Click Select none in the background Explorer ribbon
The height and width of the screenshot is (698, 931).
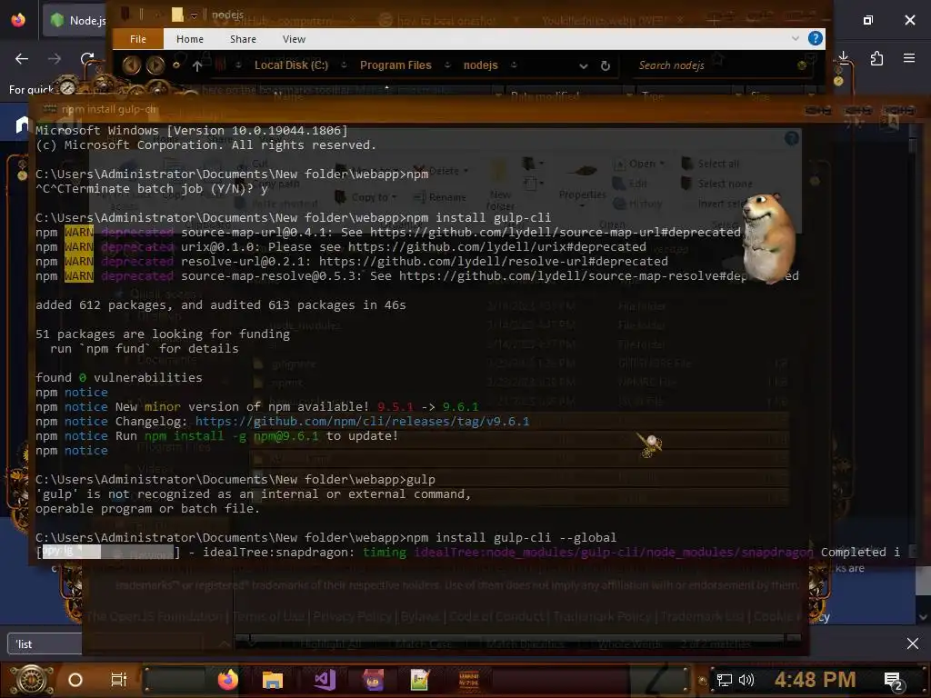716,184
